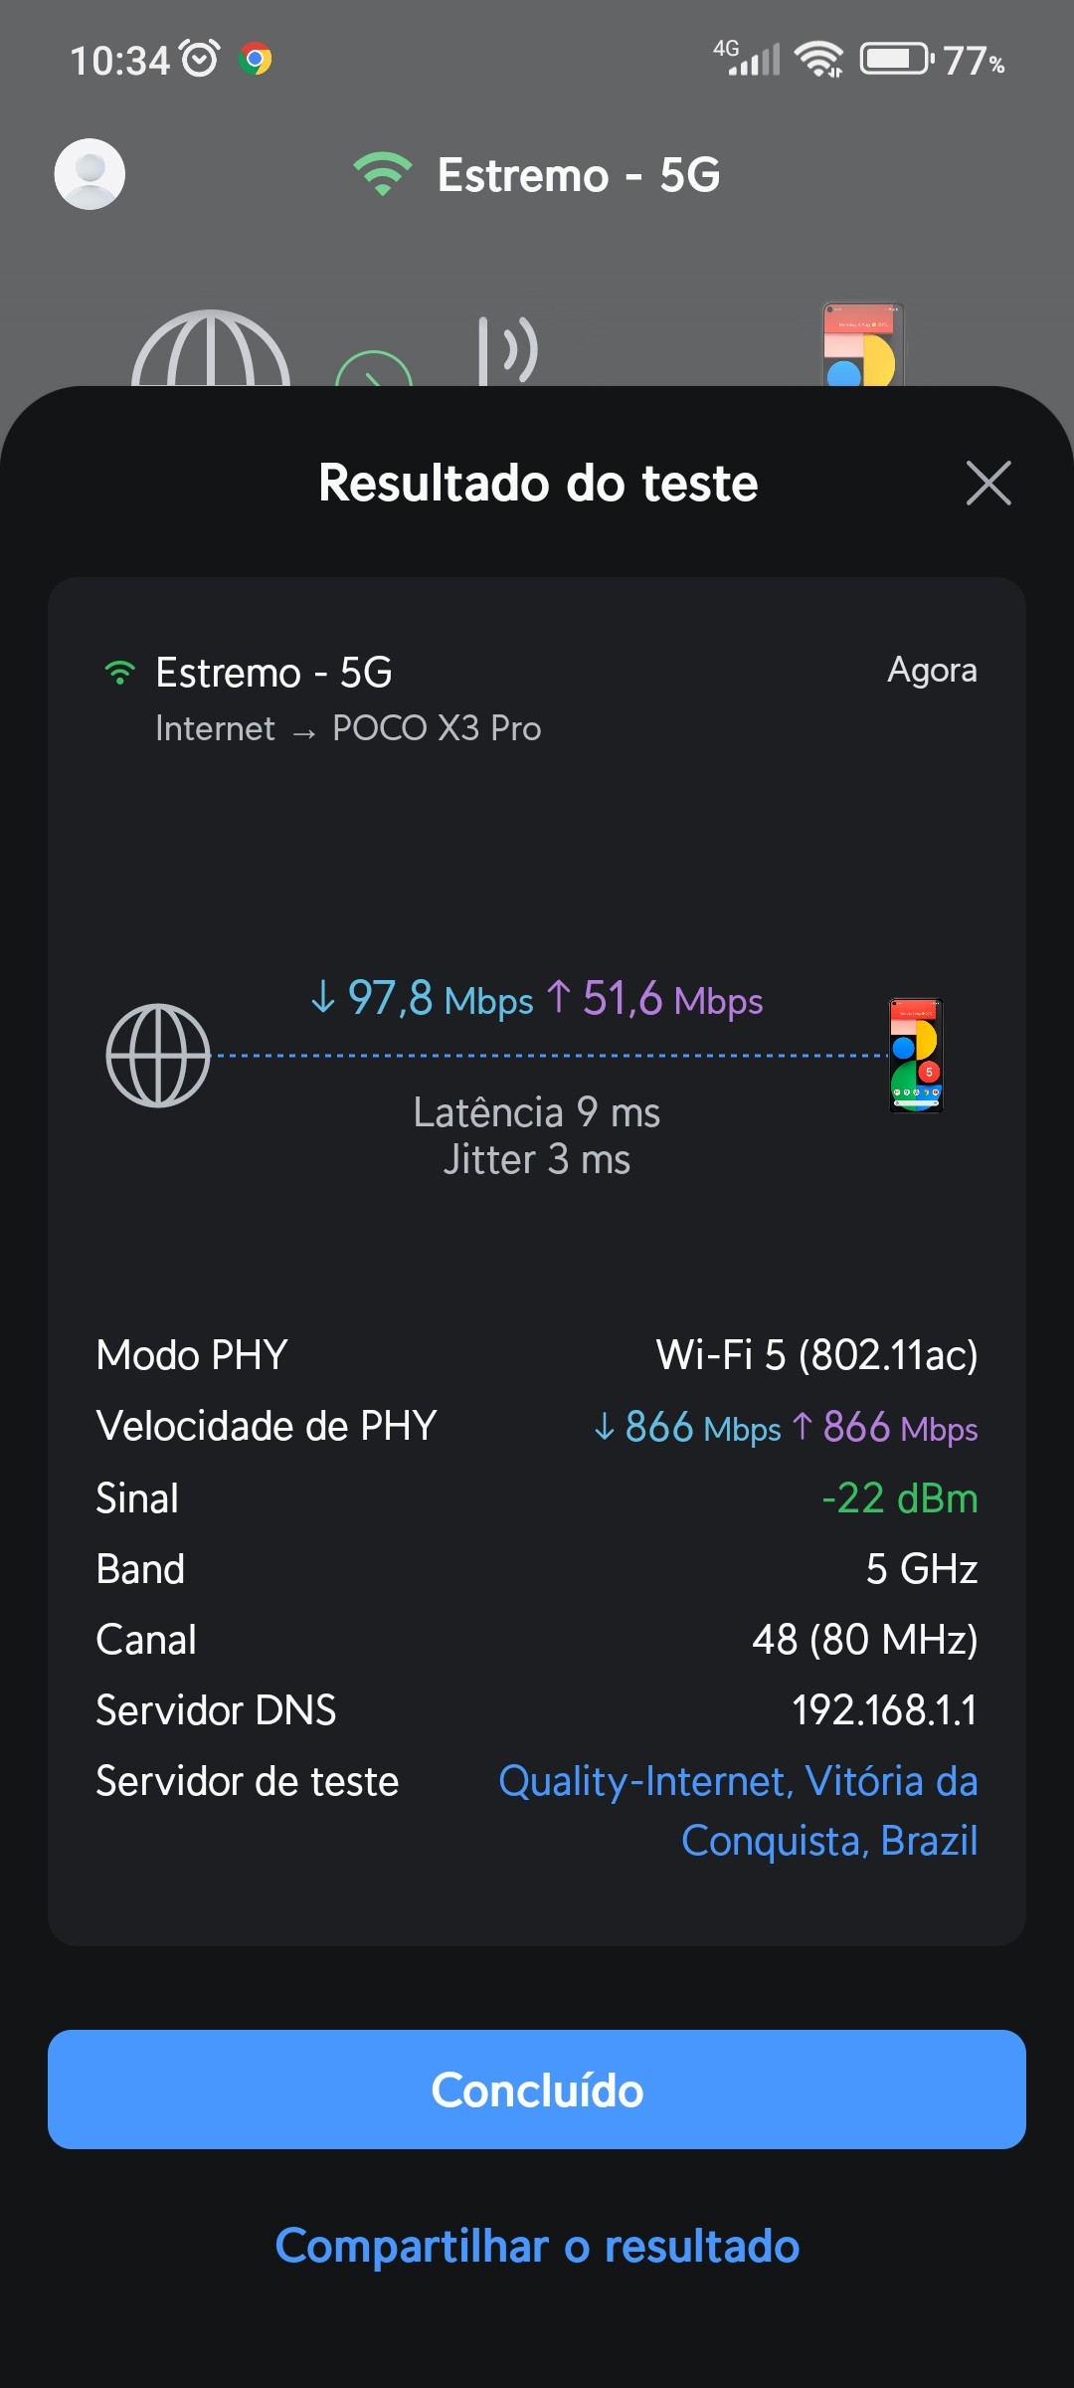
Task: Tap the profile avatar icon
Action: click(x=89, y=174)
